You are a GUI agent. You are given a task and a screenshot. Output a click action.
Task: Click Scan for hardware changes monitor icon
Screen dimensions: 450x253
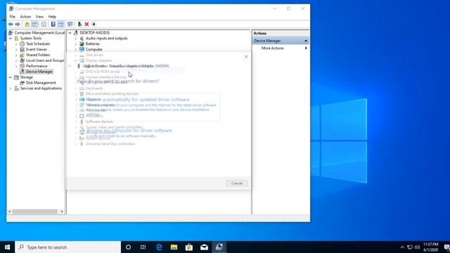point(70,25)
